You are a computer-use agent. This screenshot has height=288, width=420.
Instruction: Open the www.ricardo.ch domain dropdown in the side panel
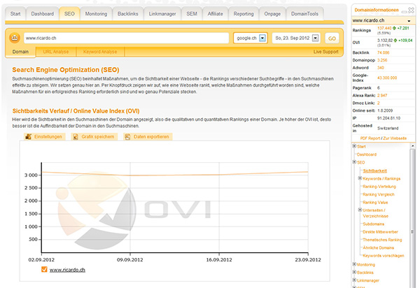click(409, 20)
